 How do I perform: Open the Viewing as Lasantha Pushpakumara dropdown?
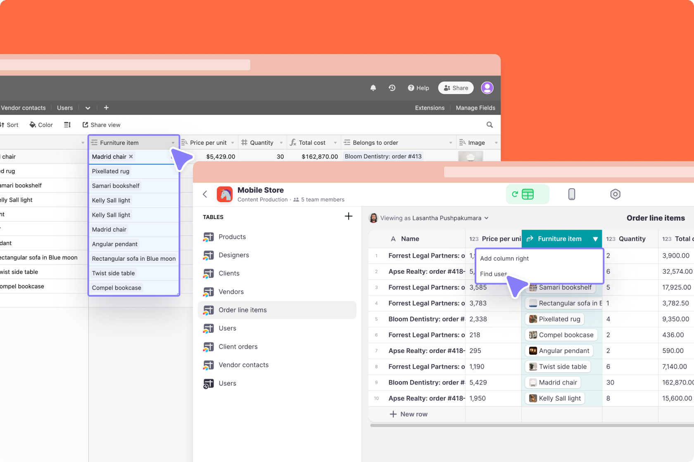coord(430,218)
